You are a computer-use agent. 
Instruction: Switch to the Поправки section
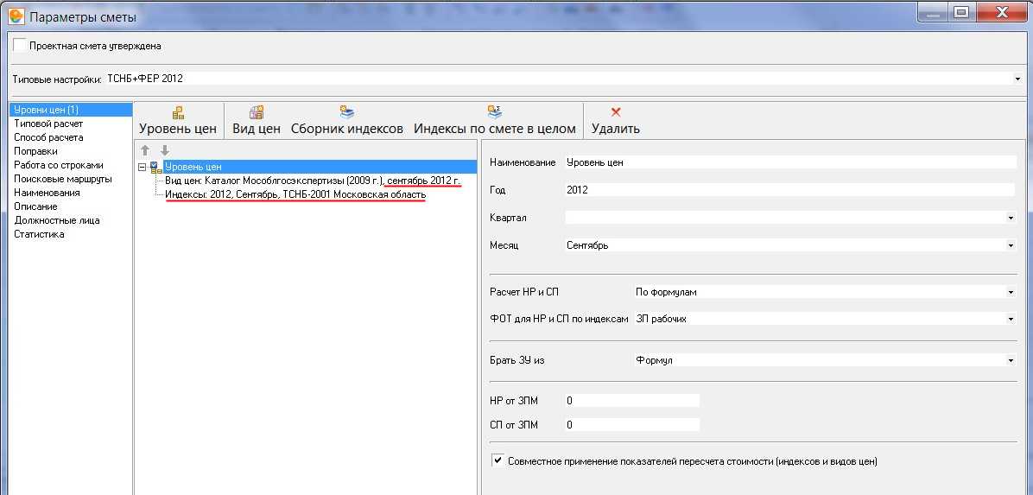click(x=35, y=151)
